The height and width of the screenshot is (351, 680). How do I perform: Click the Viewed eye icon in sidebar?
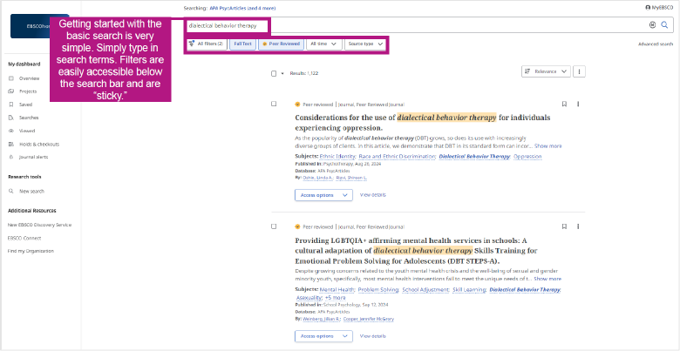click(11, 131)
